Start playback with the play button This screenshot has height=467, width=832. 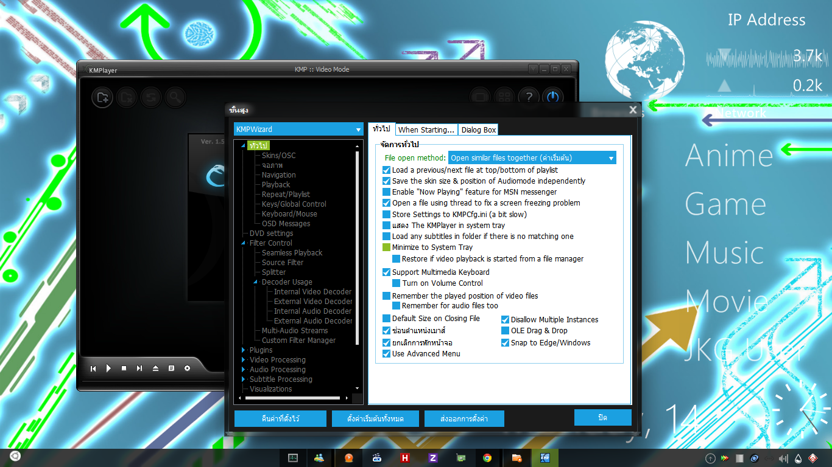tap(108, 368)
